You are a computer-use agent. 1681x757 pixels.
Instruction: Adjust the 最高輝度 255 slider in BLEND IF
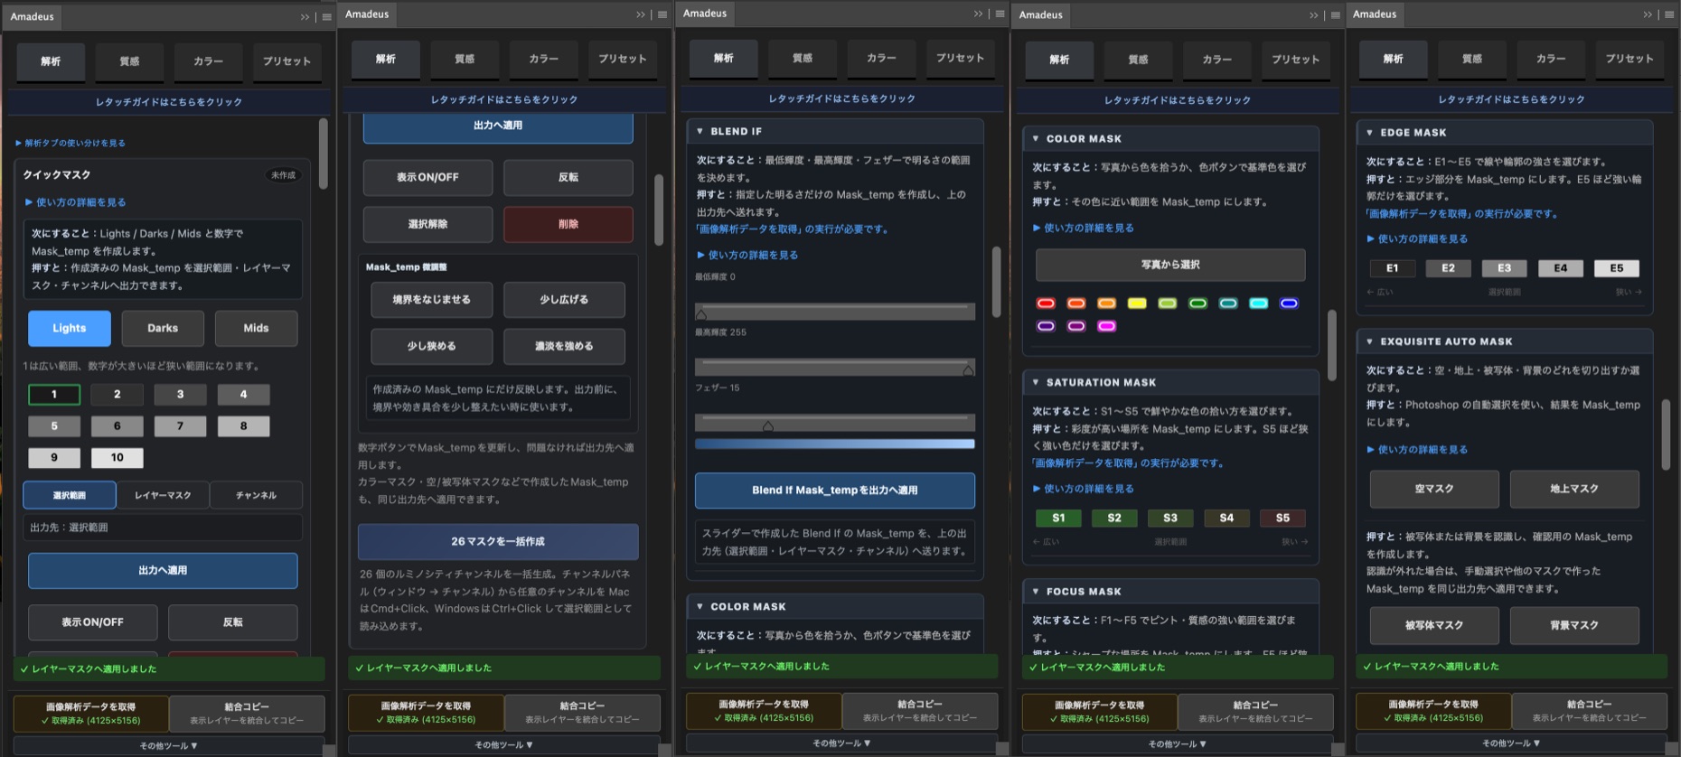pos(835,367)
